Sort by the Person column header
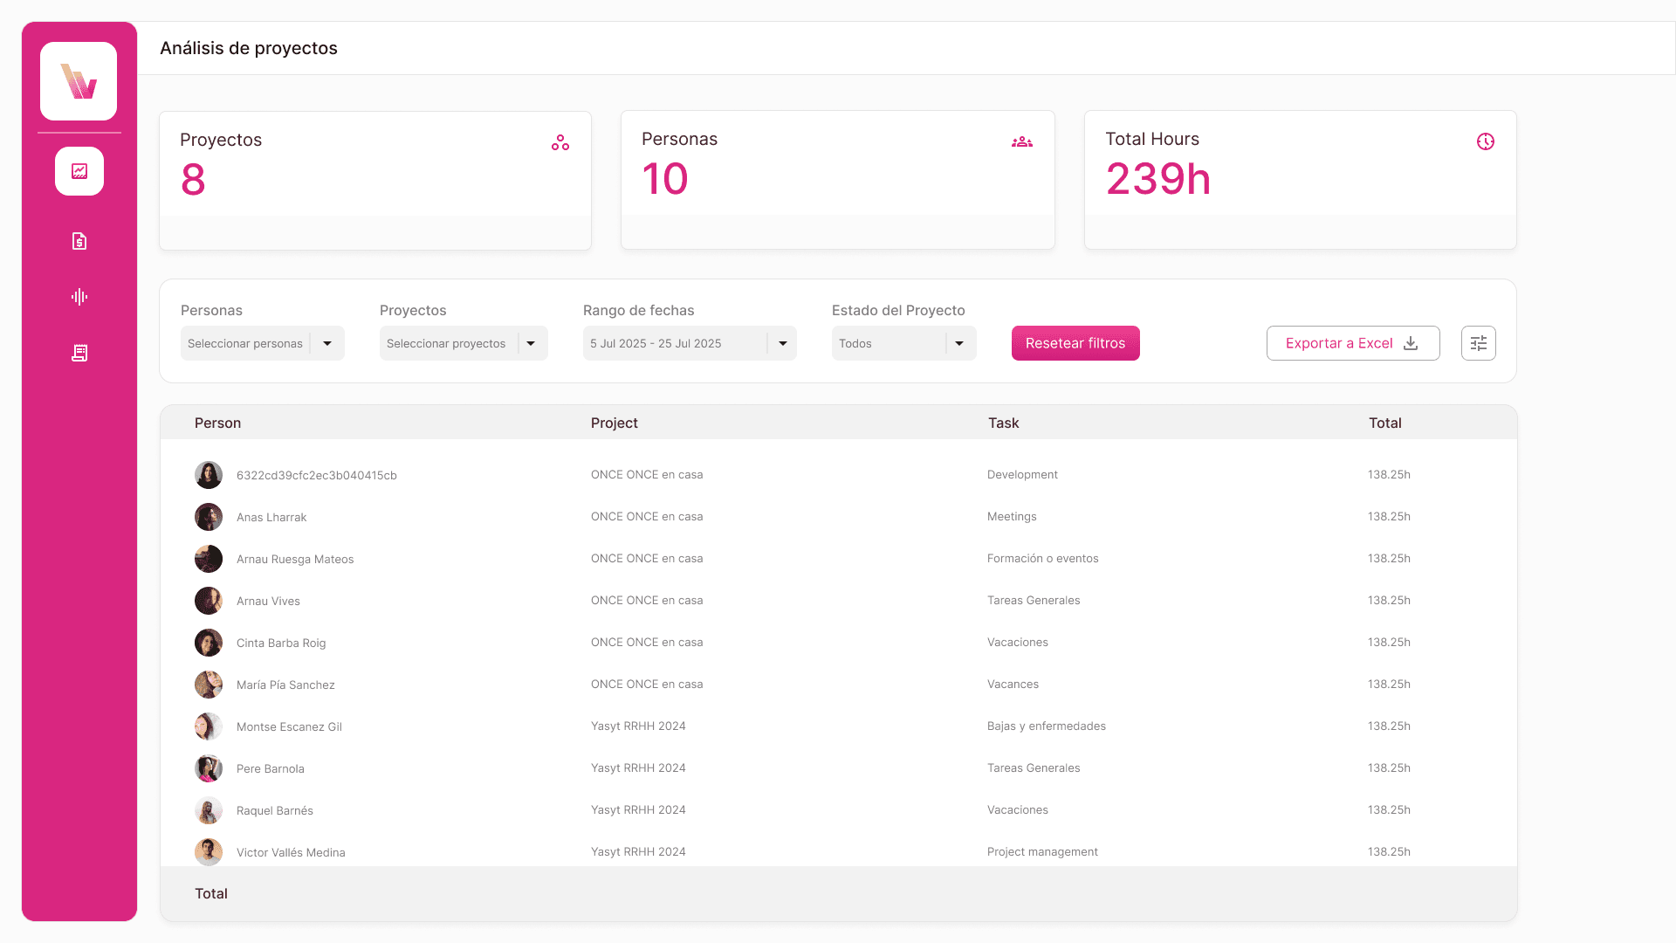 coord(217,423)
